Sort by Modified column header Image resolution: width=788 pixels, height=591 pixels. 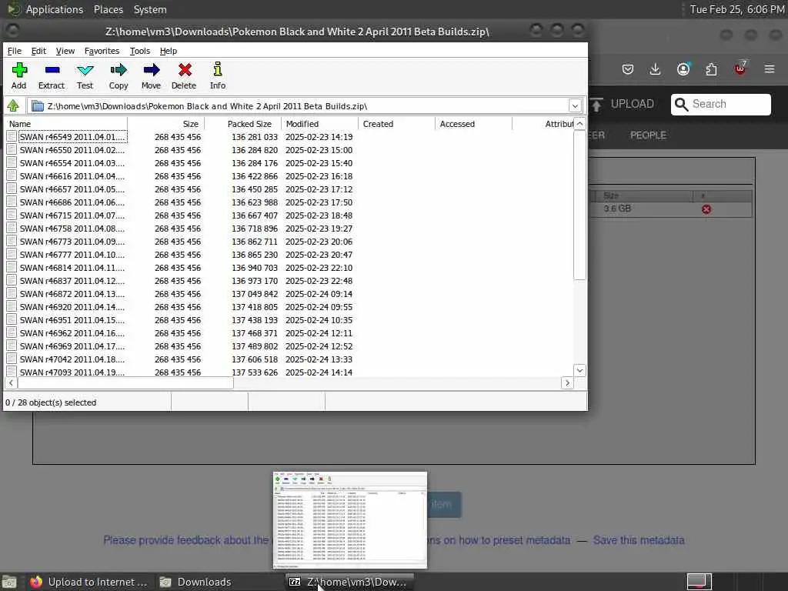(319, 124)
